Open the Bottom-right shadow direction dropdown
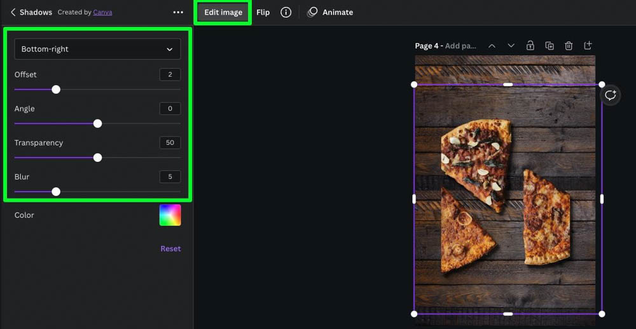 click(x=97, y=49)
